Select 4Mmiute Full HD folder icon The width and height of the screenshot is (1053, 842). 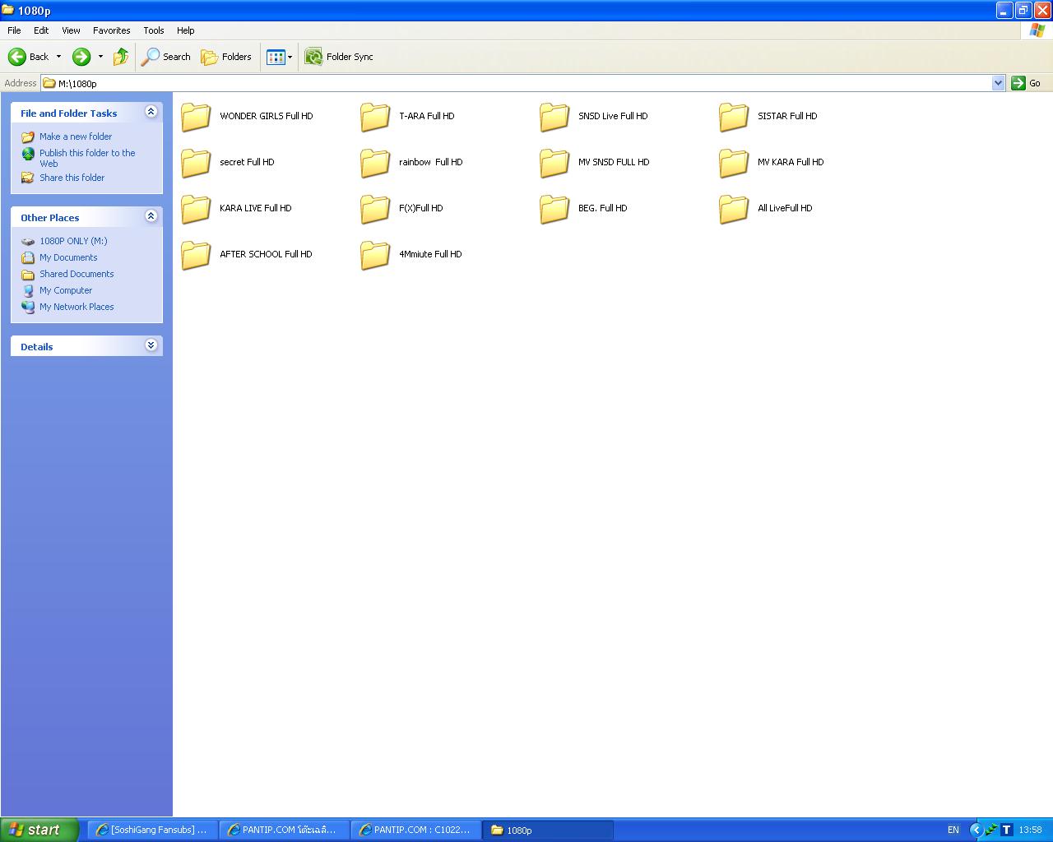tap(375, 255)
